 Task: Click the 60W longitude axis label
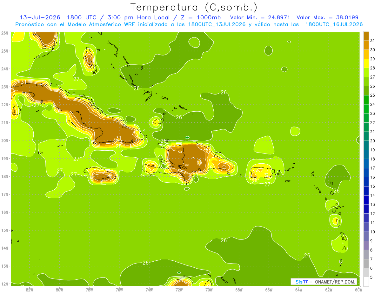(x=358, y=290)
